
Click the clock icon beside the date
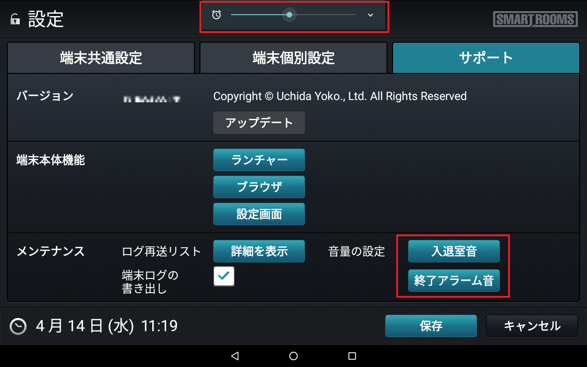(x=18, y=326)
